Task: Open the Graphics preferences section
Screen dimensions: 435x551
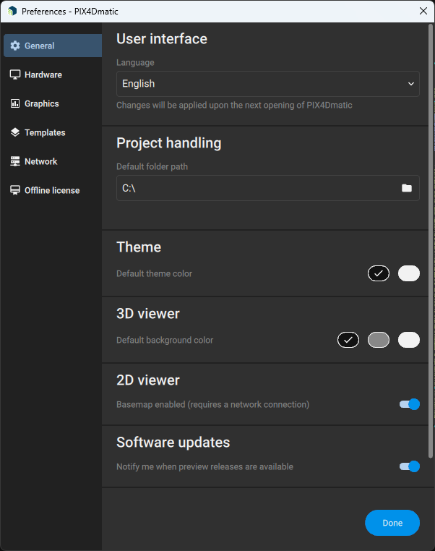Action: (x=53, y=103)
